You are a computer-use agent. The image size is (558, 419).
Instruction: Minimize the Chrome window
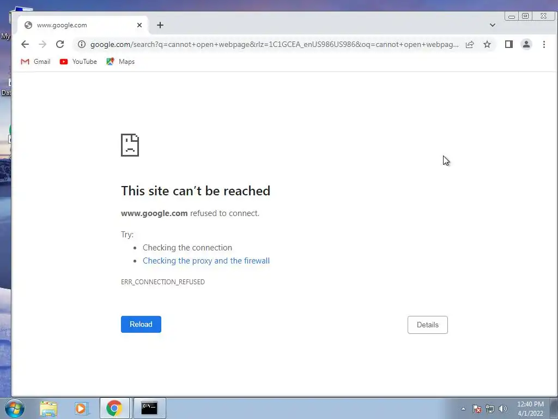[x=512, y=16]
